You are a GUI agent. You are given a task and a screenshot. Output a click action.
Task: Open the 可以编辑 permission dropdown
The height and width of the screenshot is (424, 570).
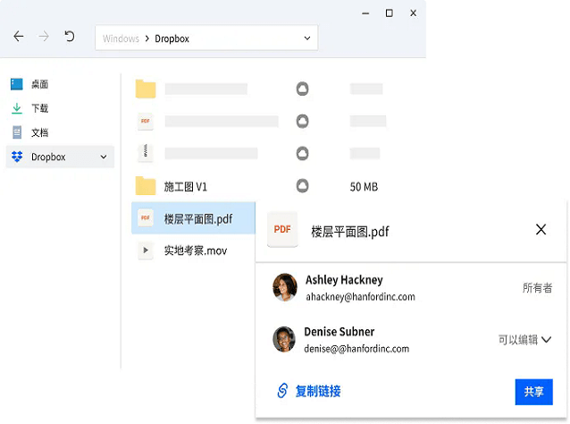pyautogui.click(x=524, y=340)
